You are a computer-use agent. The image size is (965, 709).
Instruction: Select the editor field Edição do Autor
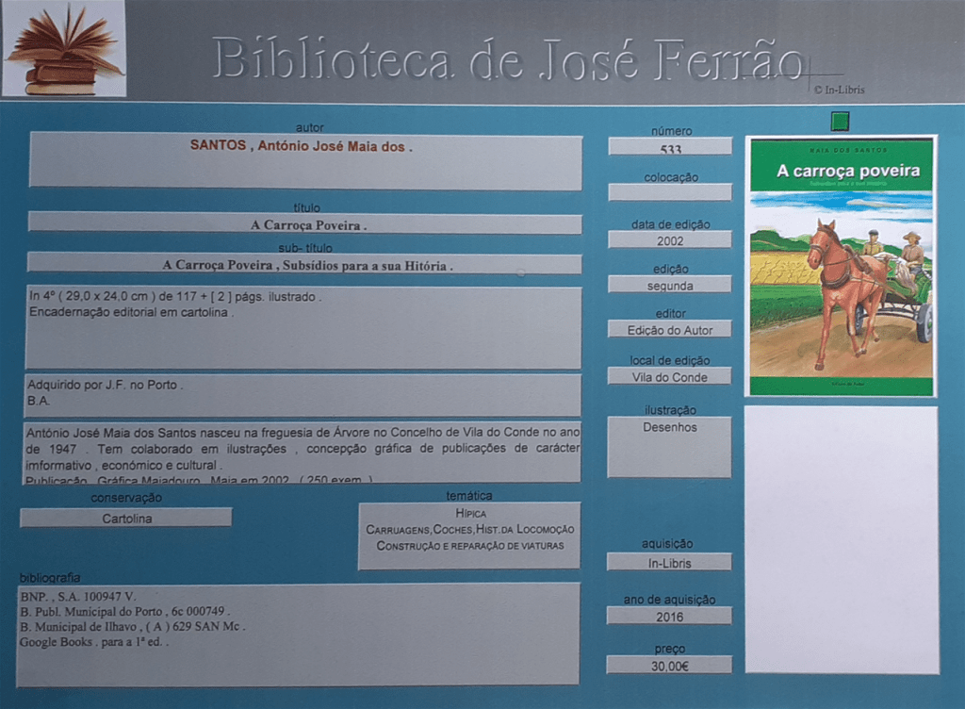(x=670, y=330)
